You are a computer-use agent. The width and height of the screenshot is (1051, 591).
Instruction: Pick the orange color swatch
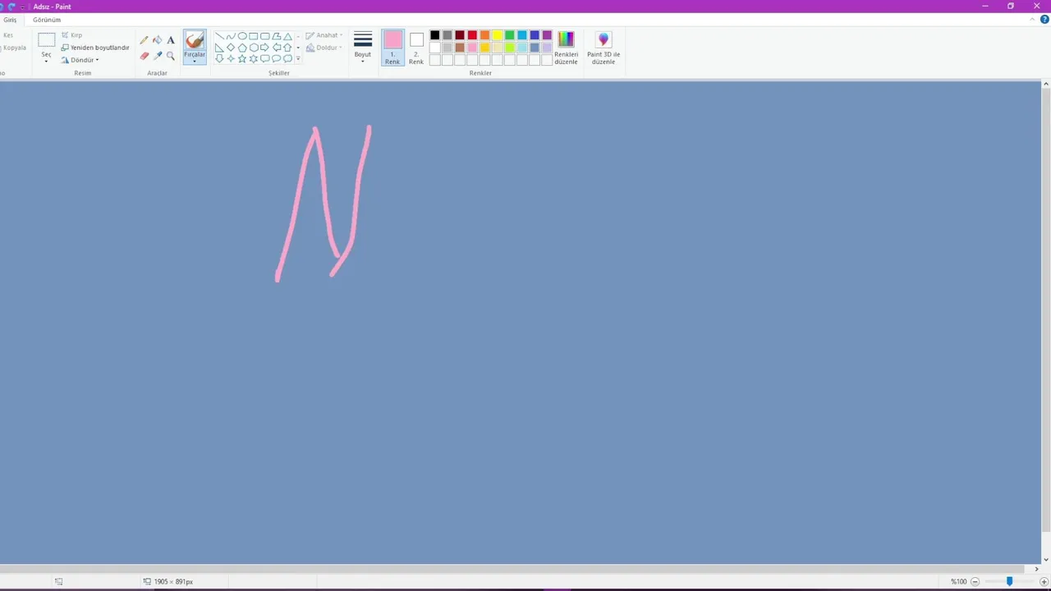484,34
